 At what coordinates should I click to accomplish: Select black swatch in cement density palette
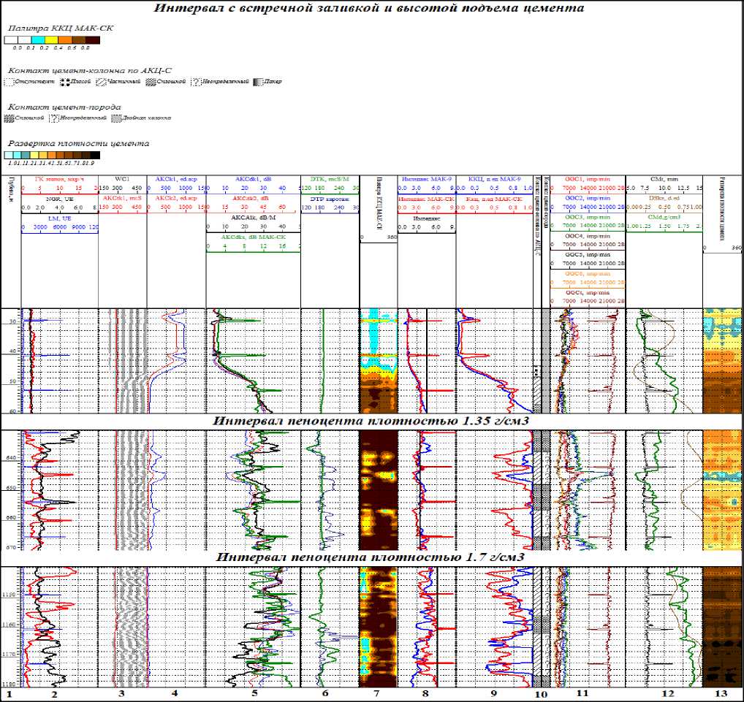96,155
